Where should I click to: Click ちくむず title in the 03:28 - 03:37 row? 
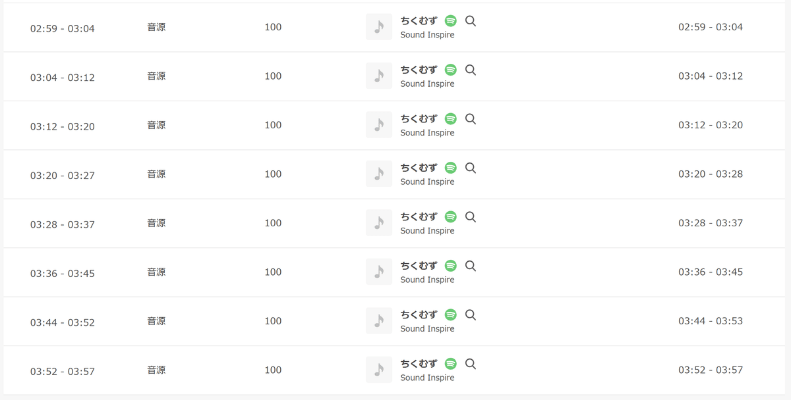point(419,216)
